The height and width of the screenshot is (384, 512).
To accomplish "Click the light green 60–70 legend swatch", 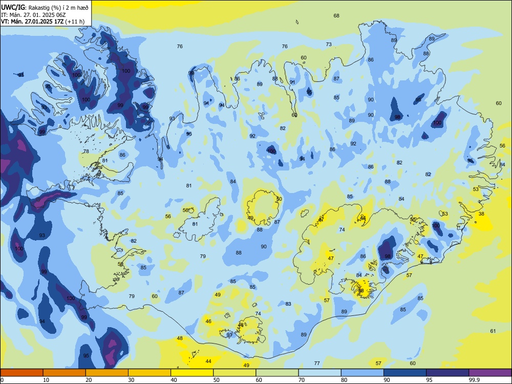I will [x=277, y=373].
